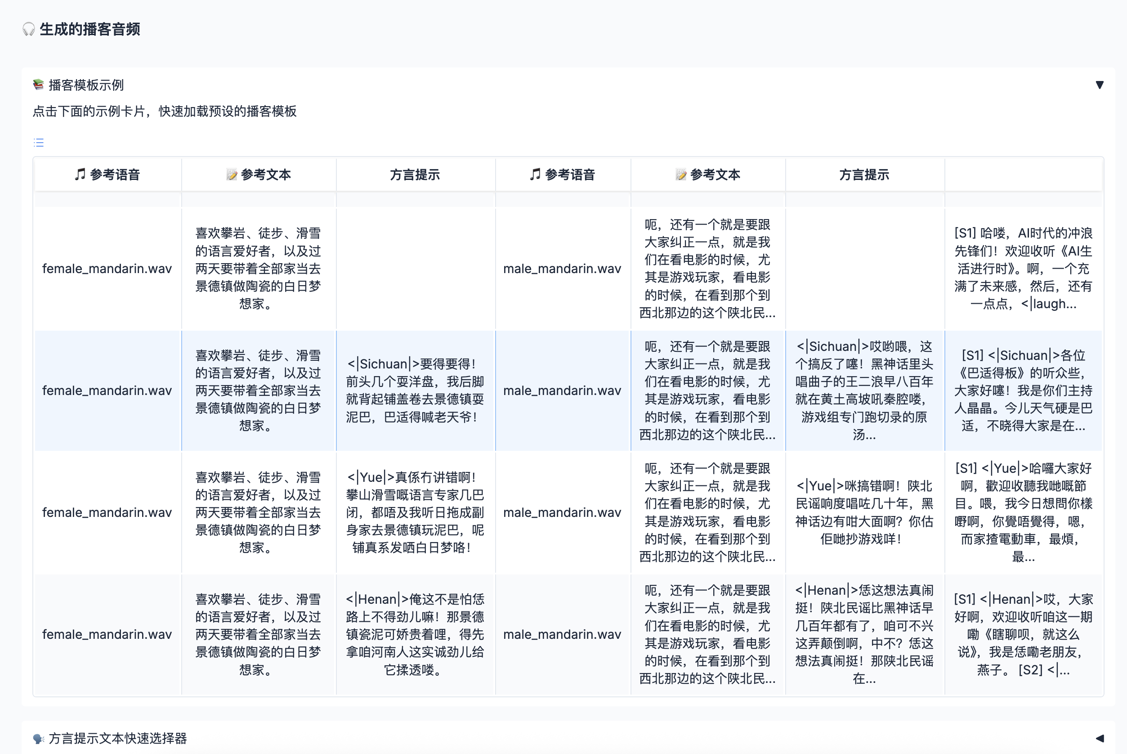Click the music note icon in second 参考语音 header
This screenshot has width=1127, height=754.
[535, 174]
